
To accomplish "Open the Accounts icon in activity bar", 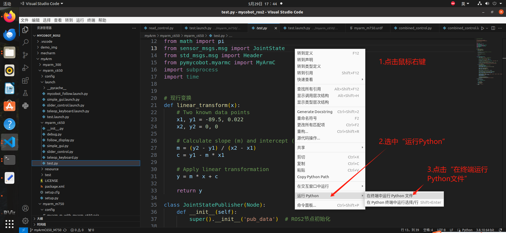I will coord(25,208).
